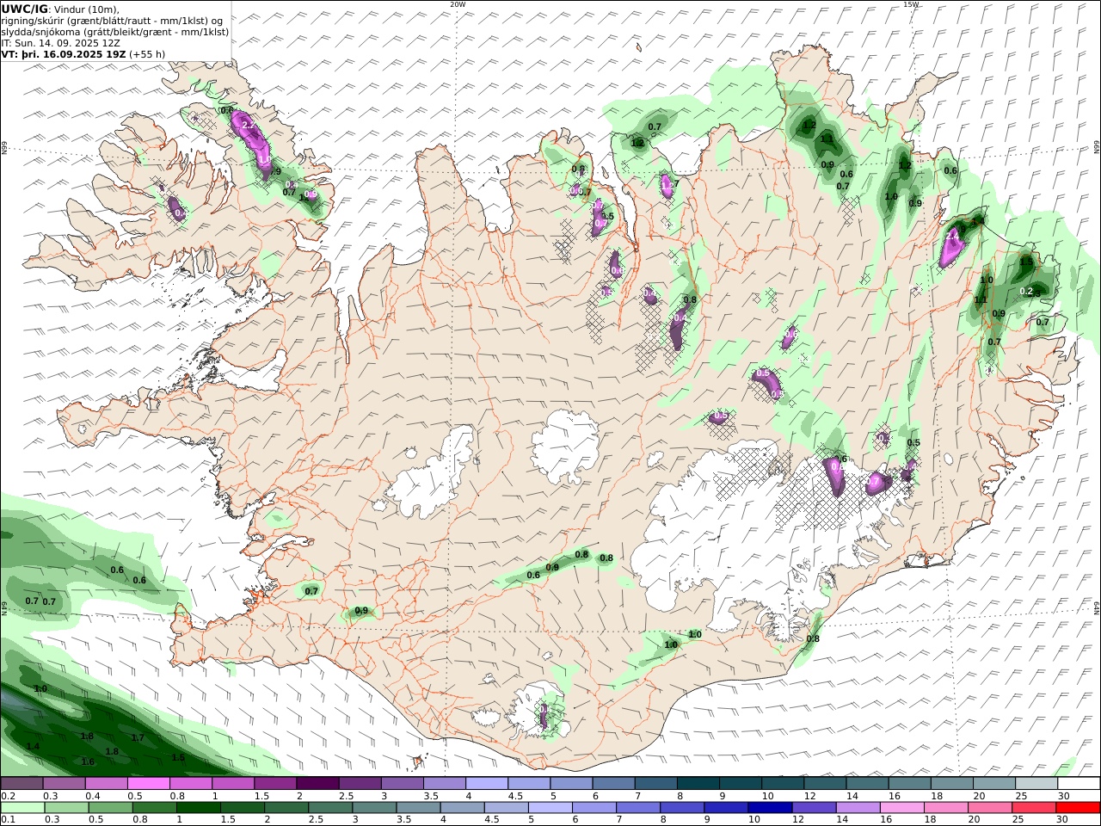The height and width of the screenshot is (826, 1101).
Task: Click the violet 14–16 swatch in bottom scale
Action: point(858,808)
